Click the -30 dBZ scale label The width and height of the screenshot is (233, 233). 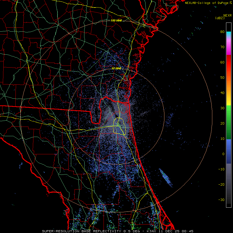(x=221, y=200)
